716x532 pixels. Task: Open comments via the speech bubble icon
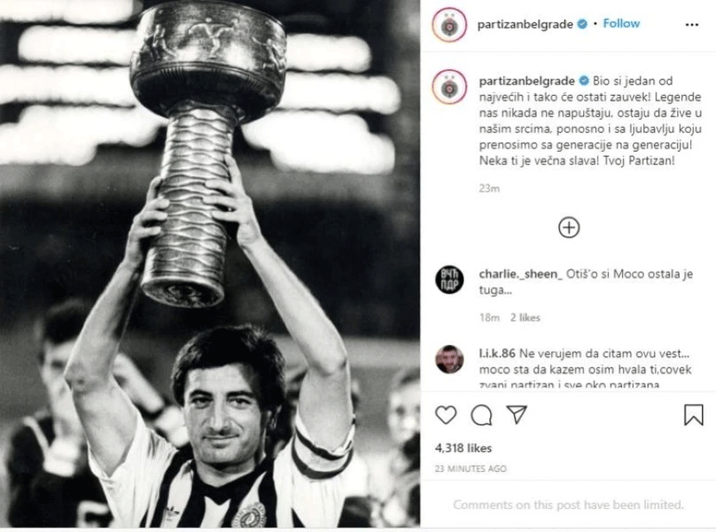[x=481, y=416]
